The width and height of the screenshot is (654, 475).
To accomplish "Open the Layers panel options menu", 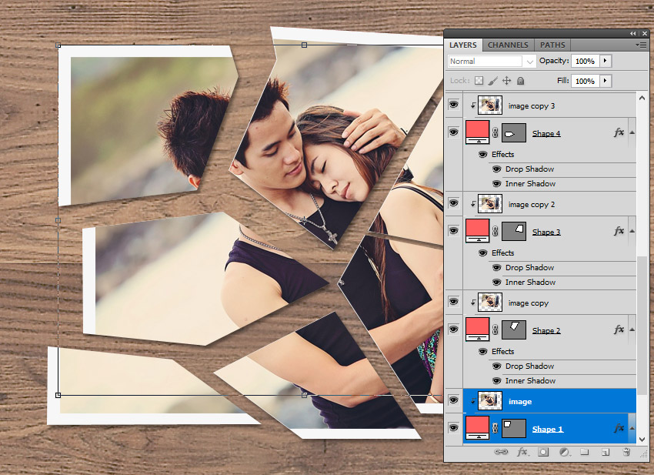I will [x=640, y=45].
